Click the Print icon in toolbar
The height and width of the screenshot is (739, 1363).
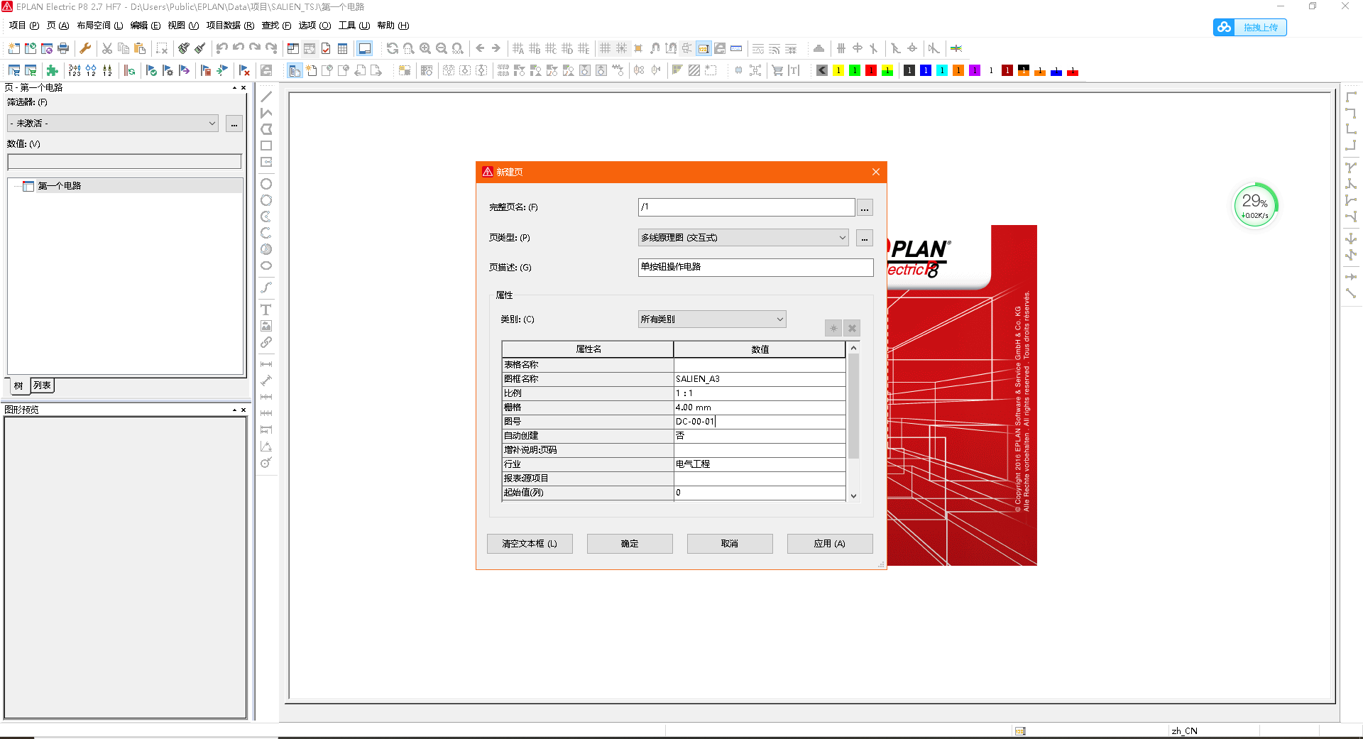63,48
